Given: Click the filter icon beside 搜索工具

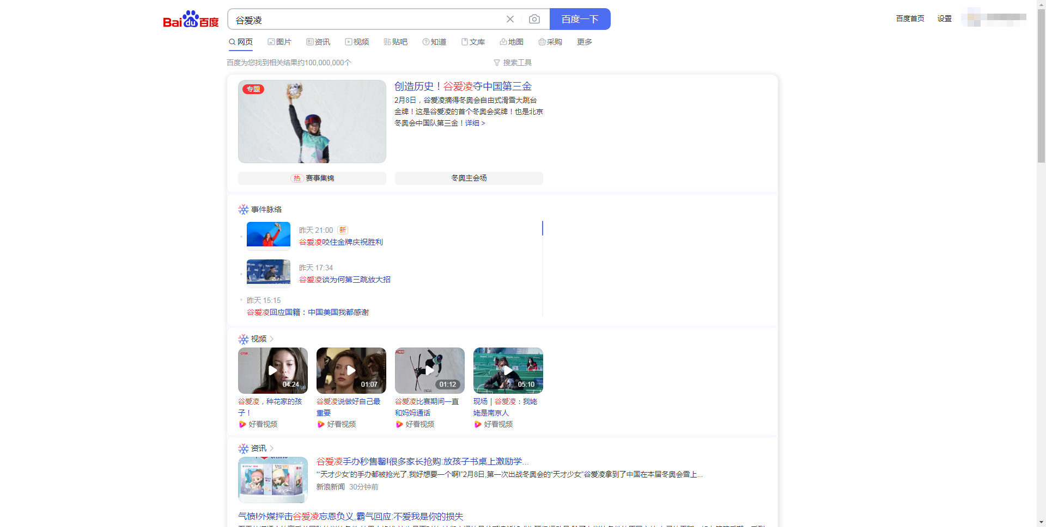Looking at the screenshot, I should (x=496, y=63).
